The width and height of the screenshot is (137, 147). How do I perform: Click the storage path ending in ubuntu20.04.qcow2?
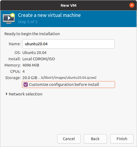[x=67, y=78]
